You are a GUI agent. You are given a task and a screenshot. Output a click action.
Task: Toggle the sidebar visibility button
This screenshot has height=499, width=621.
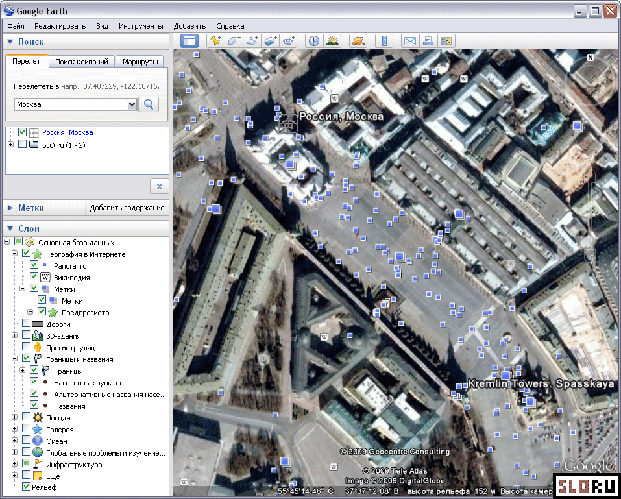[x=189, y=41]
